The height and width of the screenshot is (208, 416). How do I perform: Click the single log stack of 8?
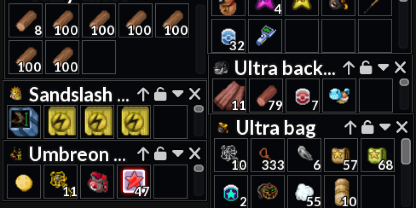(x=25, y=20)
